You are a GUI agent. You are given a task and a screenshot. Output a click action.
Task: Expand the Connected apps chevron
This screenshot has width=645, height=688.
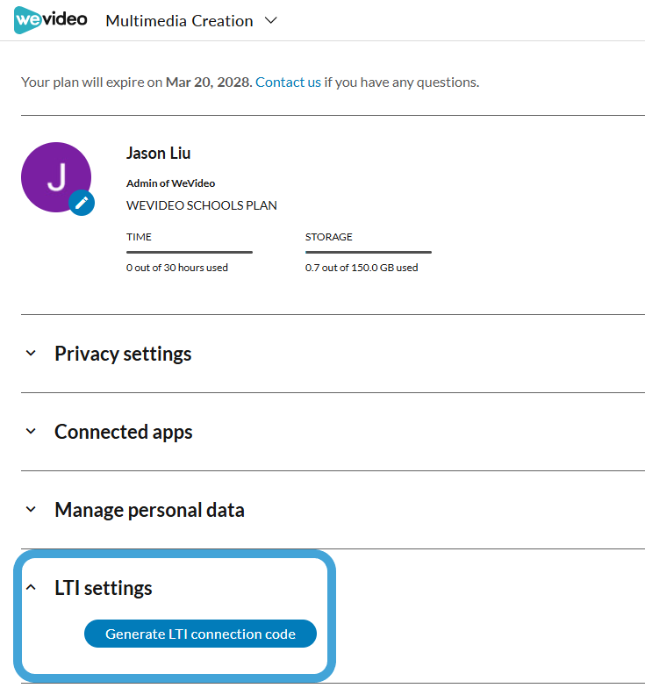[31, 431]
